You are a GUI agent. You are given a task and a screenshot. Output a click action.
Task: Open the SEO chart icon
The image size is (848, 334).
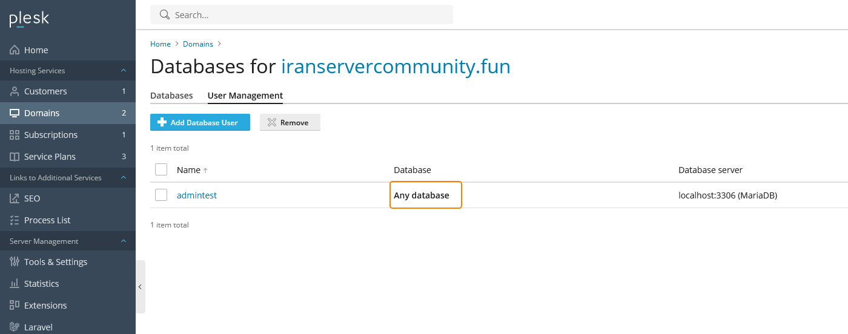tap(15, 198)
